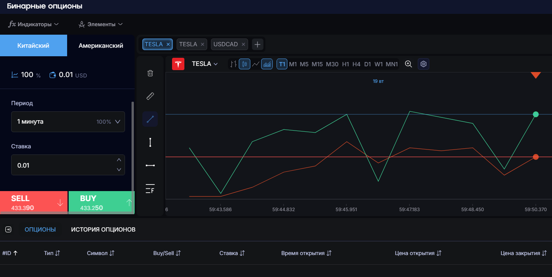Click the Tesla logo icon
552x277 pixels.
[178, 64]
